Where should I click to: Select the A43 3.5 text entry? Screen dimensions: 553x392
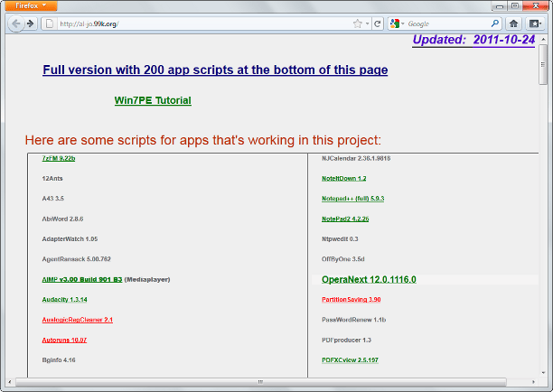pyautogui.click(x=53, y=199)
